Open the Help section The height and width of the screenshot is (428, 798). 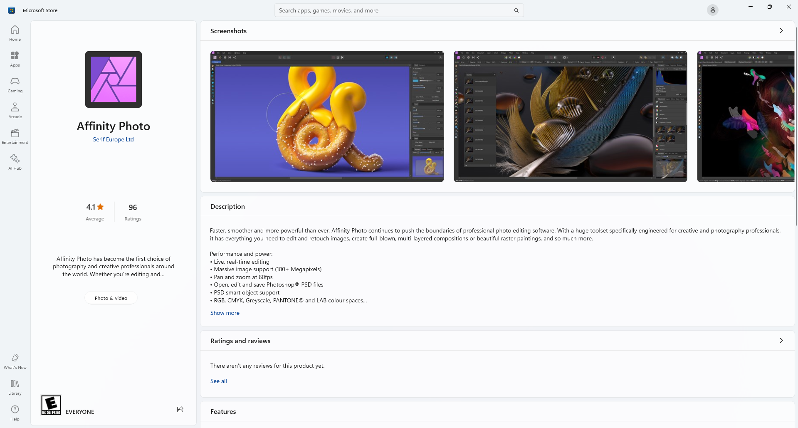(15, 412)
